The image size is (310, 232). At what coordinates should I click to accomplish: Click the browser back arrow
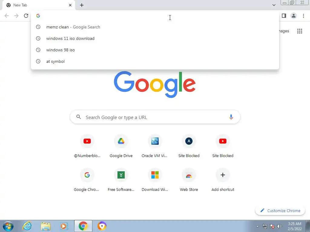coord(7,16)
